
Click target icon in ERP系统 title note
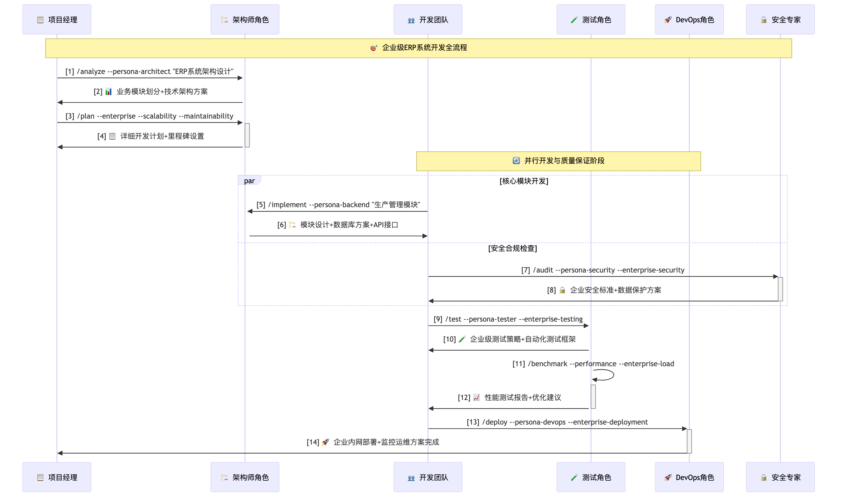tap(374, 48)
